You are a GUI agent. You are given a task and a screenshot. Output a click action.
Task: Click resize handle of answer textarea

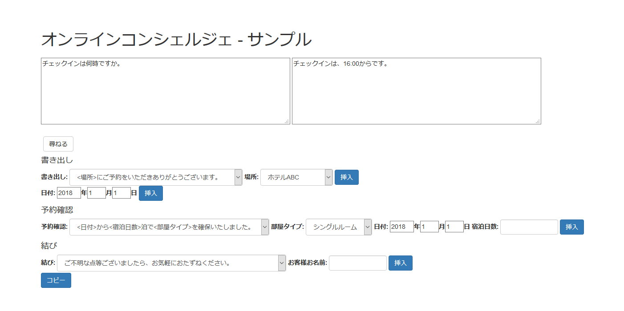538,121
